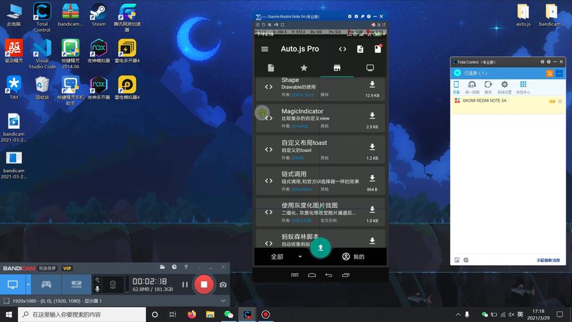Tap the phone recent apps button

pos(346,275)
